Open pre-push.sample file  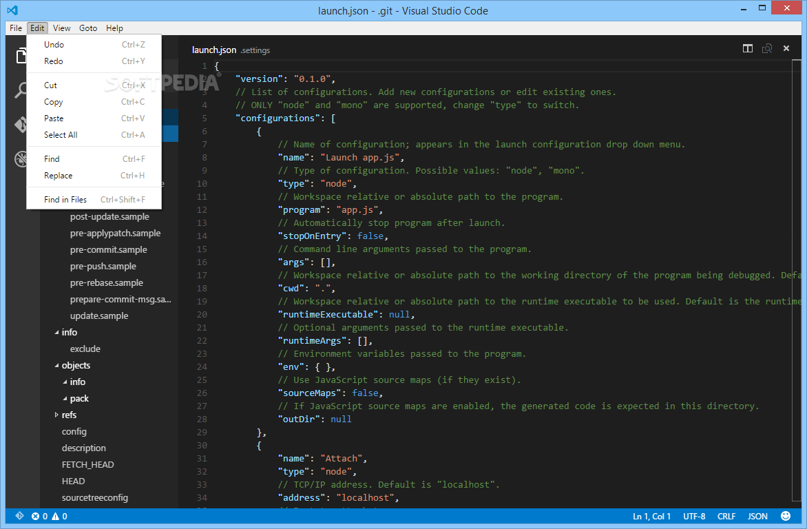click(103, 267)
